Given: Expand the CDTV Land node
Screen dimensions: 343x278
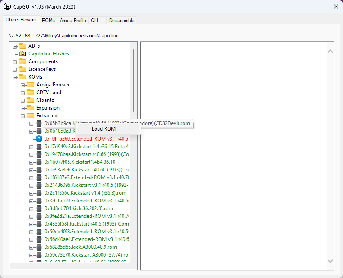Looking at the screenshot, I should (23, 93).
